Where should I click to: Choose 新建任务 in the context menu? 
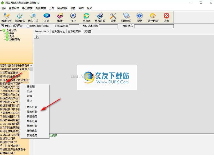[x=34, y=116]
